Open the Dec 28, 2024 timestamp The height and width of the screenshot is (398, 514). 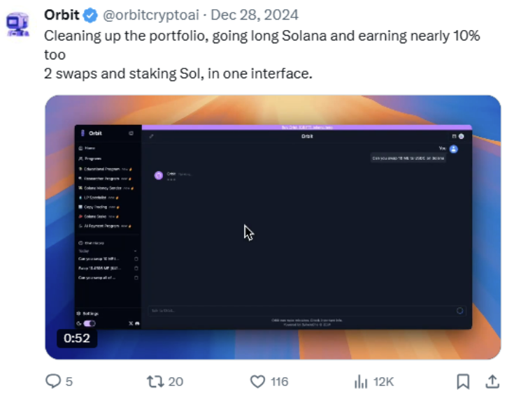(x=255, y=15)
